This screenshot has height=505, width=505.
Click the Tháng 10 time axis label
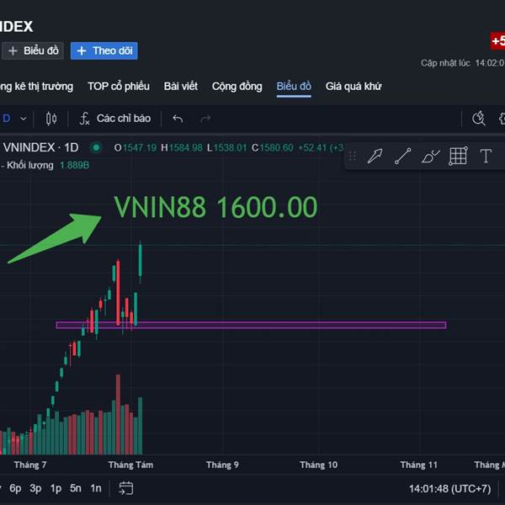318,465
